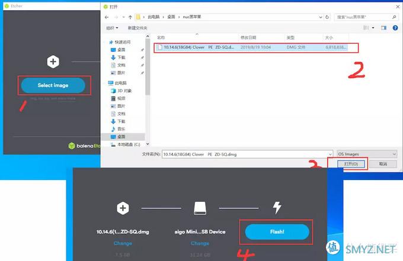The image size is (403, 261).
Task: Toggle the preview pane icon
Action: [x=383, y=28]
